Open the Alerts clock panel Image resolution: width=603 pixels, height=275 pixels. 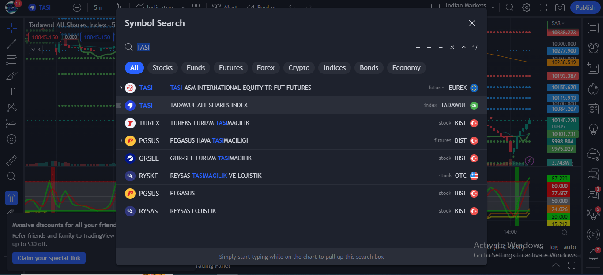tap(593, 48)
